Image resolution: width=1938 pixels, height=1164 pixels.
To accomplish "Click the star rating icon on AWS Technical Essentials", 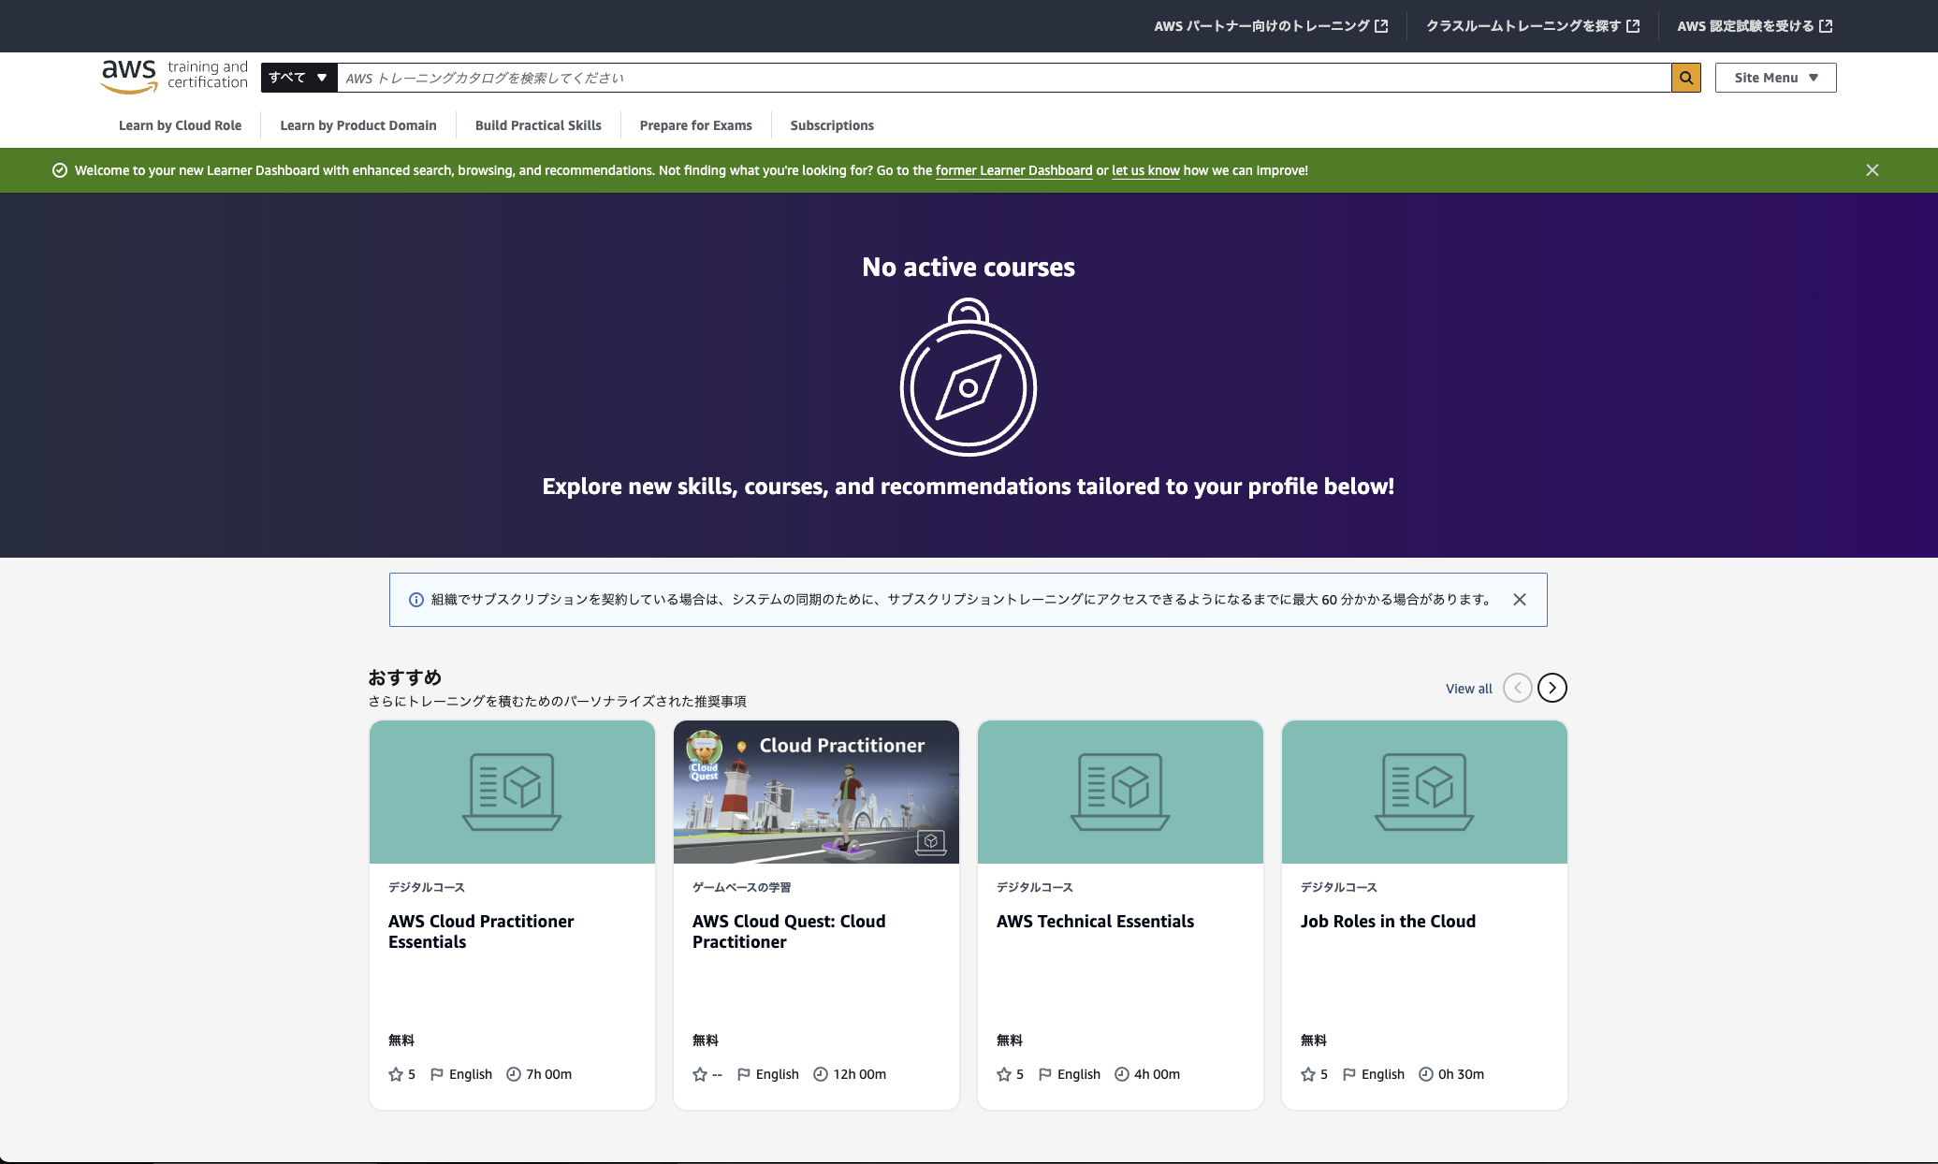I will [x=1003, y=1074].
